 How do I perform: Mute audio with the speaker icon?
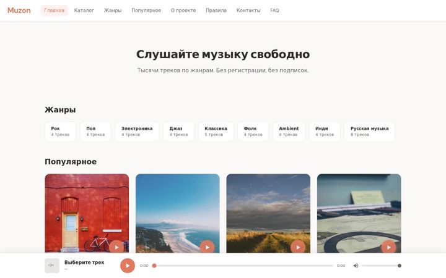coord(356,266)
